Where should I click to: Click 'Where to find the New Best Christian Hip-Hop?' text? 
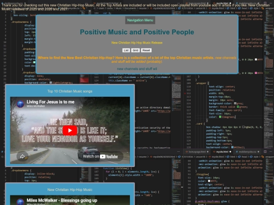[x=76, y=58]
